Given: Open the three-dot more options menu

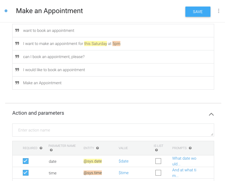Looking at the screenshot, I should [219, 11].
